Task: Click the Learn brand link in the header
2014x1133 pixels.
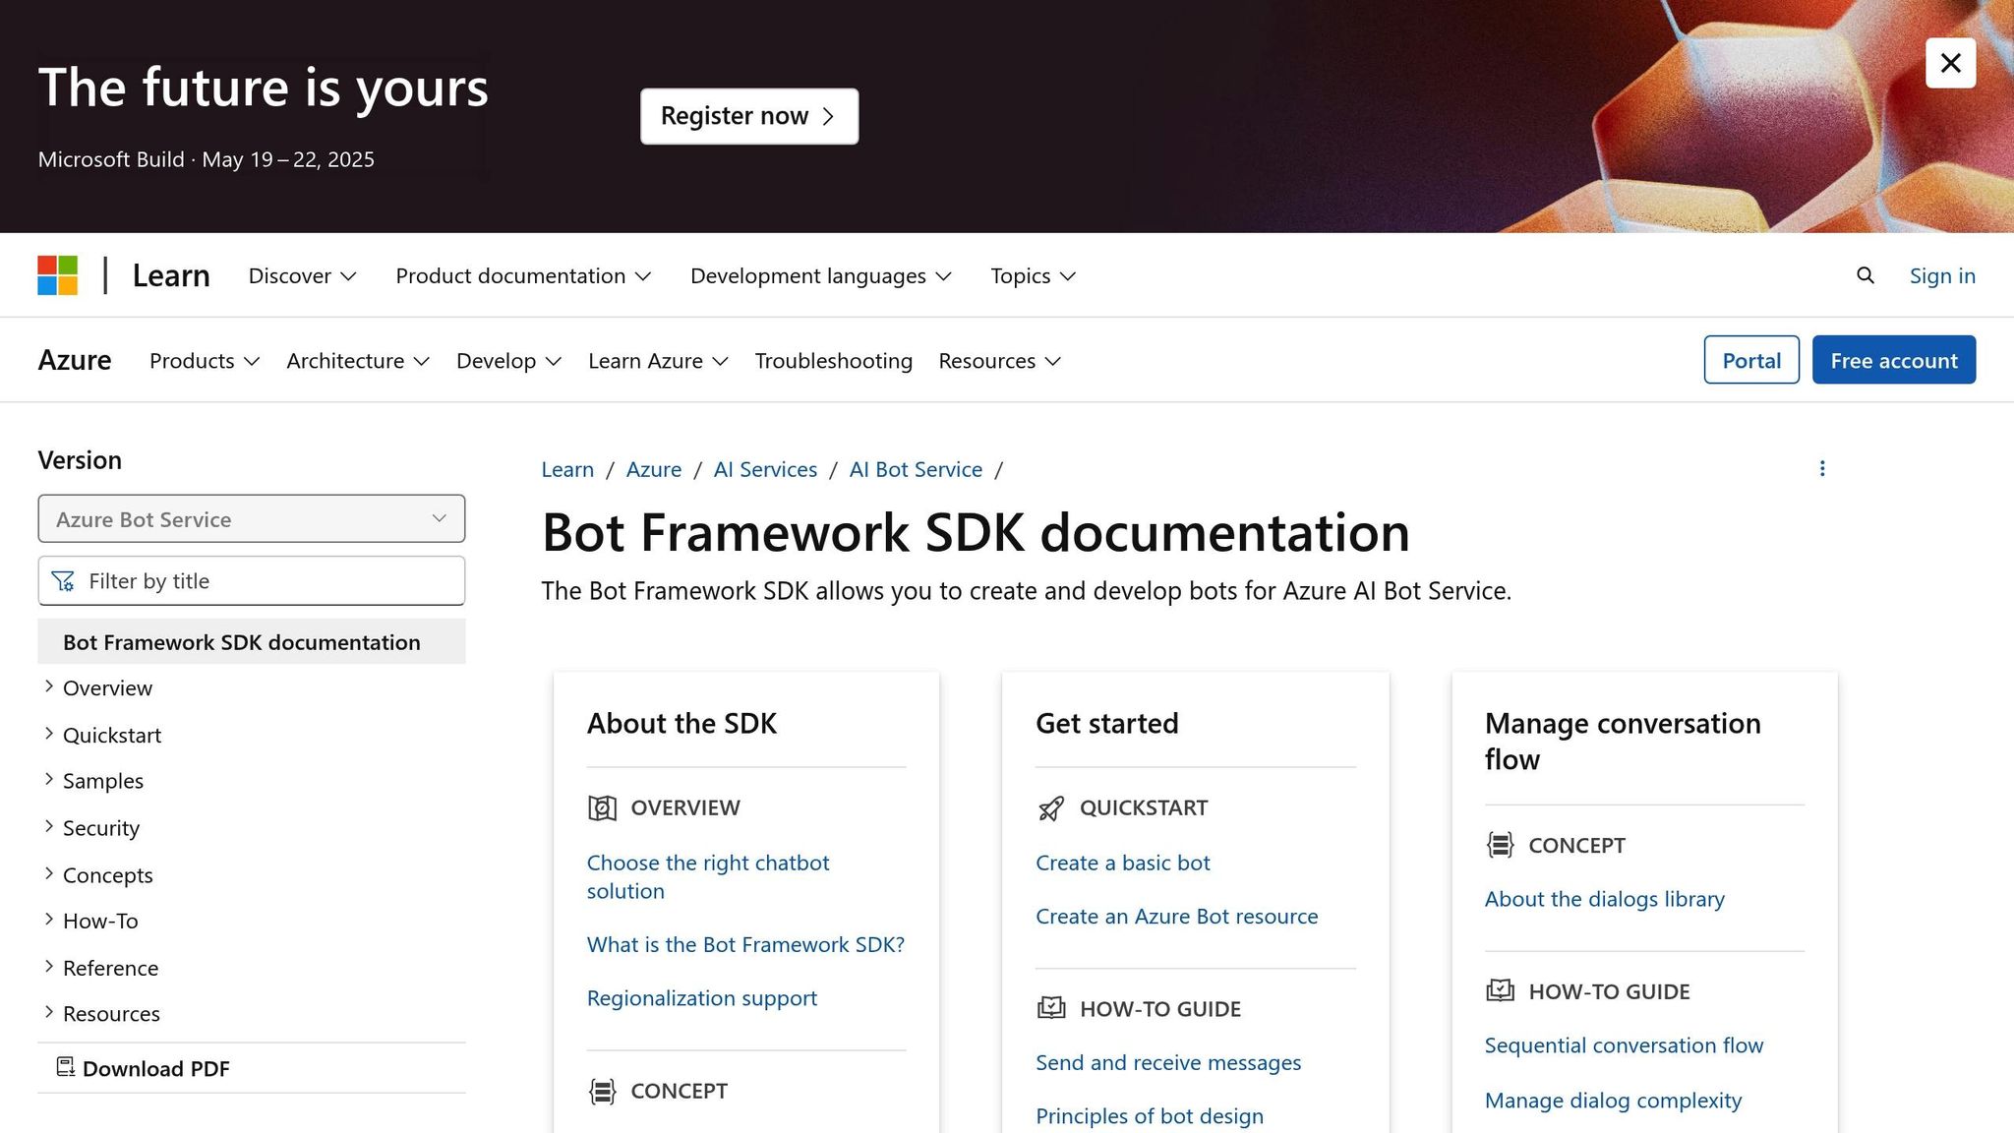Action: pos(171,275)
